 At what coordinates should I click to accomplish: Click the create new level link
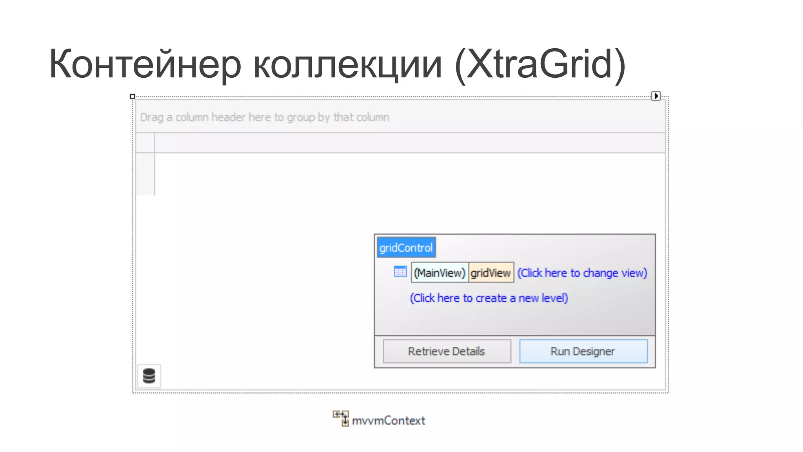pos(489,298)
